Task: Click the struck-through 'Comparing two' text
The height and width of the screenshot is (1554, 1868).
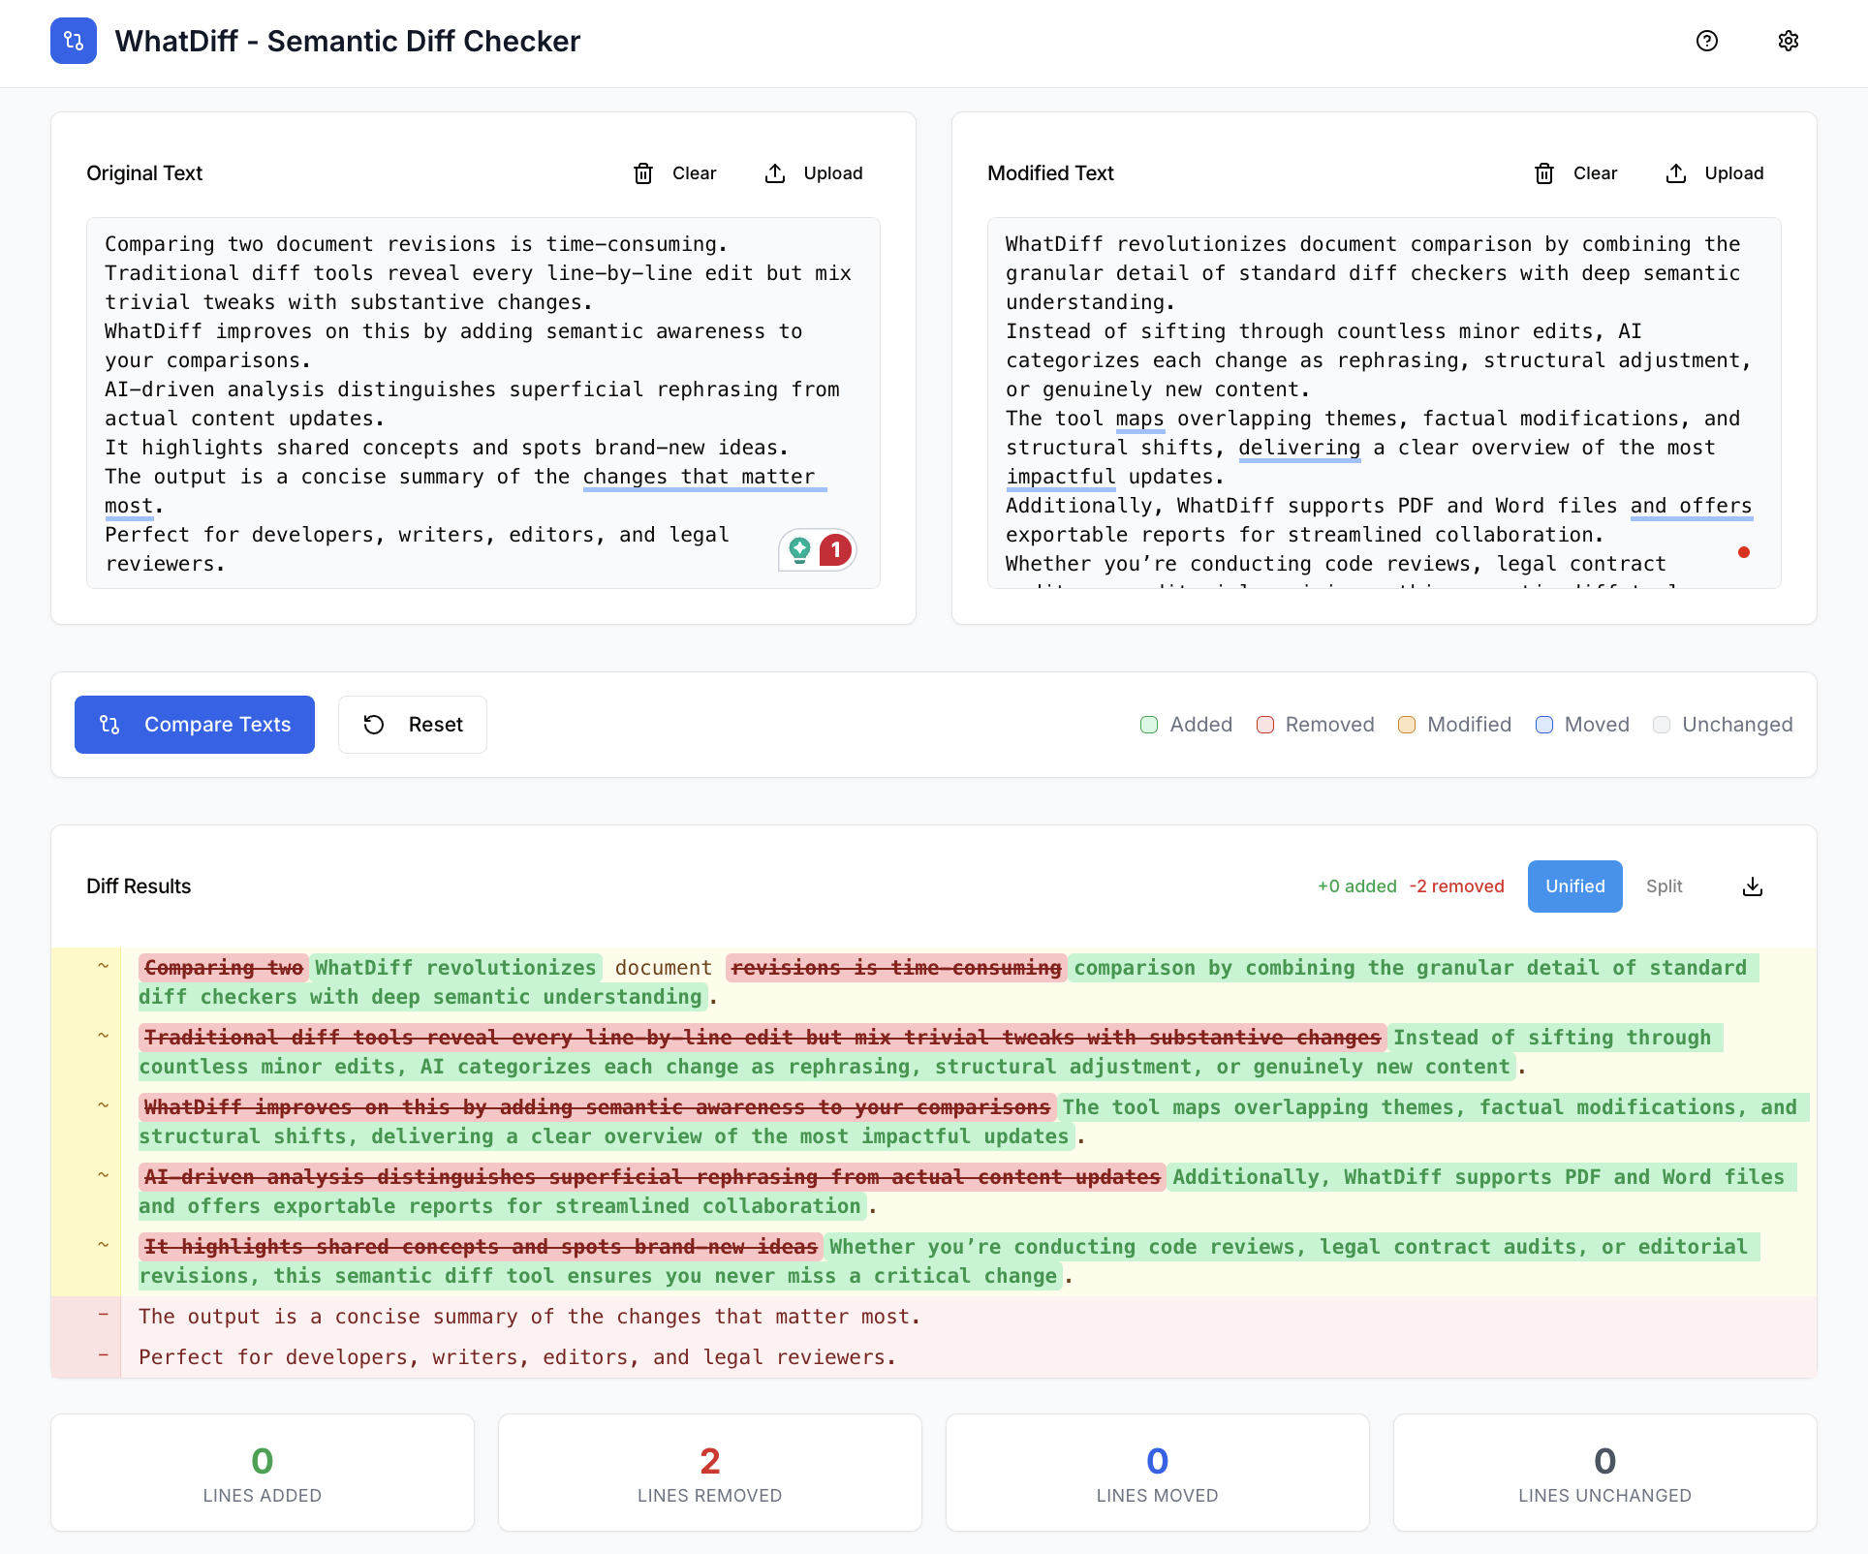Action: [224, 968]
